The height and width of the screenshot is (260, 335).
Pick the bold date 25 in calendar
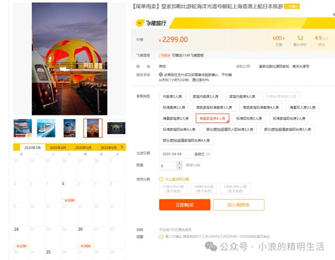[53, 254]
